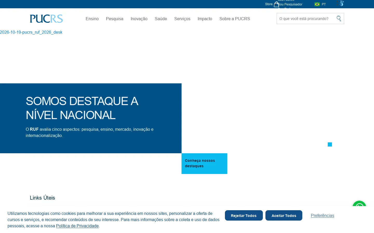The height and width of the screenshot is (233, 374).
Task: Open the Serviços menu
Action: click(182, 19)
